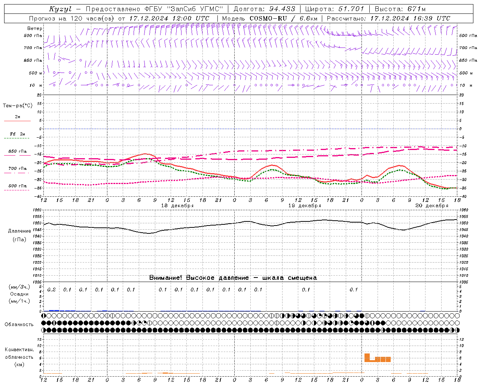Click the Рассчитано: 17.12.2024 16:39 UTC timestamp
Screen dimensions: 479x383
pyautogui.click(x=388, y=18)
